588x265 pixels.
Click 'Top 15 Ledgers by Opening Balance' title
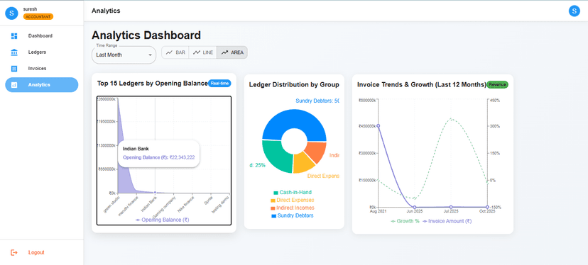152,83
